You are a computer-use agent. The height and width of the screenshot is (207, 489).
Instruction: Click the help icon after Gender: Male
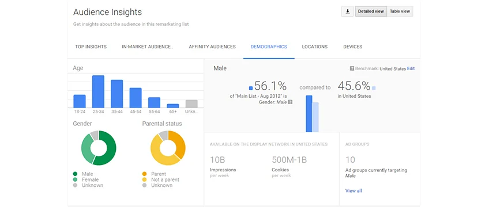291,102
